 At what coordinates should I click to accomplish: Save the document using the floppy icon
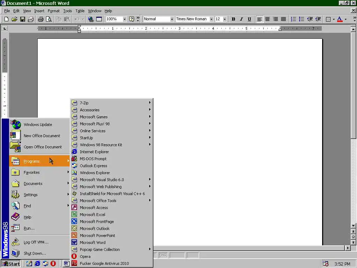[23, 19]
